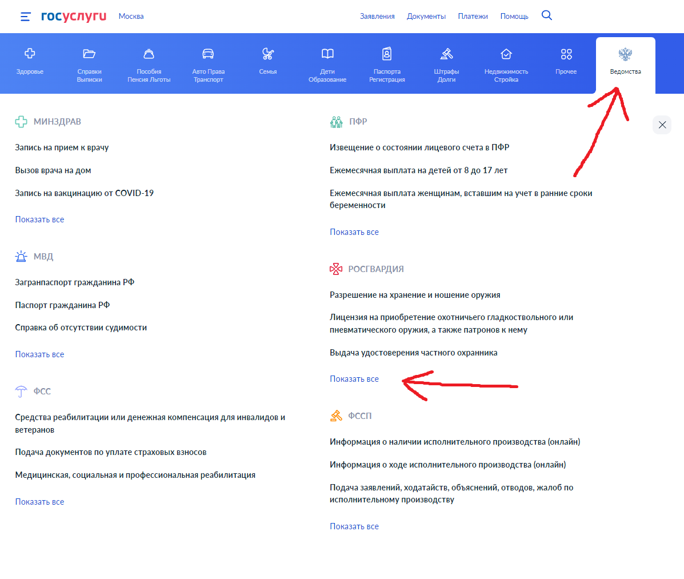Open Справка об отсутствии судимости
This screenshot has width=684, height=579.
[81, 328]
